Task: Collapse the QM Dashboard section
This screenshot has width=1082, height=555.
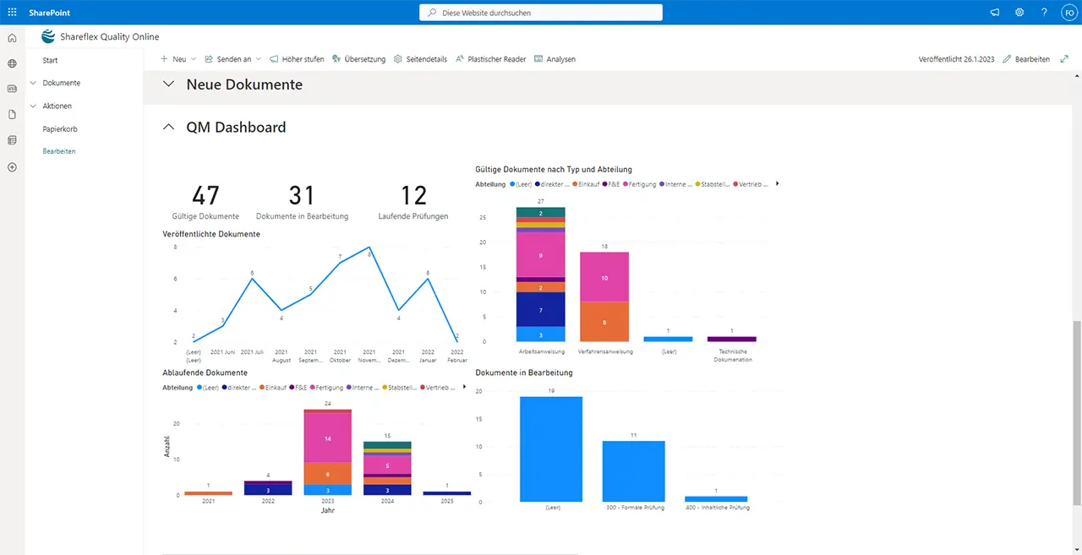Action: 169,128
